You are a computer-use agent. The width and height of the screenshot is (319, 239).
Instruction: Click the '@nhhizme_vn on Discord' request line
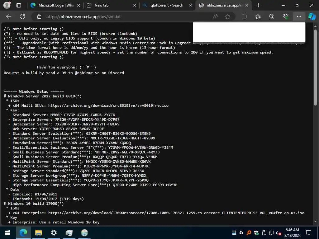click(x=64, y=73)
